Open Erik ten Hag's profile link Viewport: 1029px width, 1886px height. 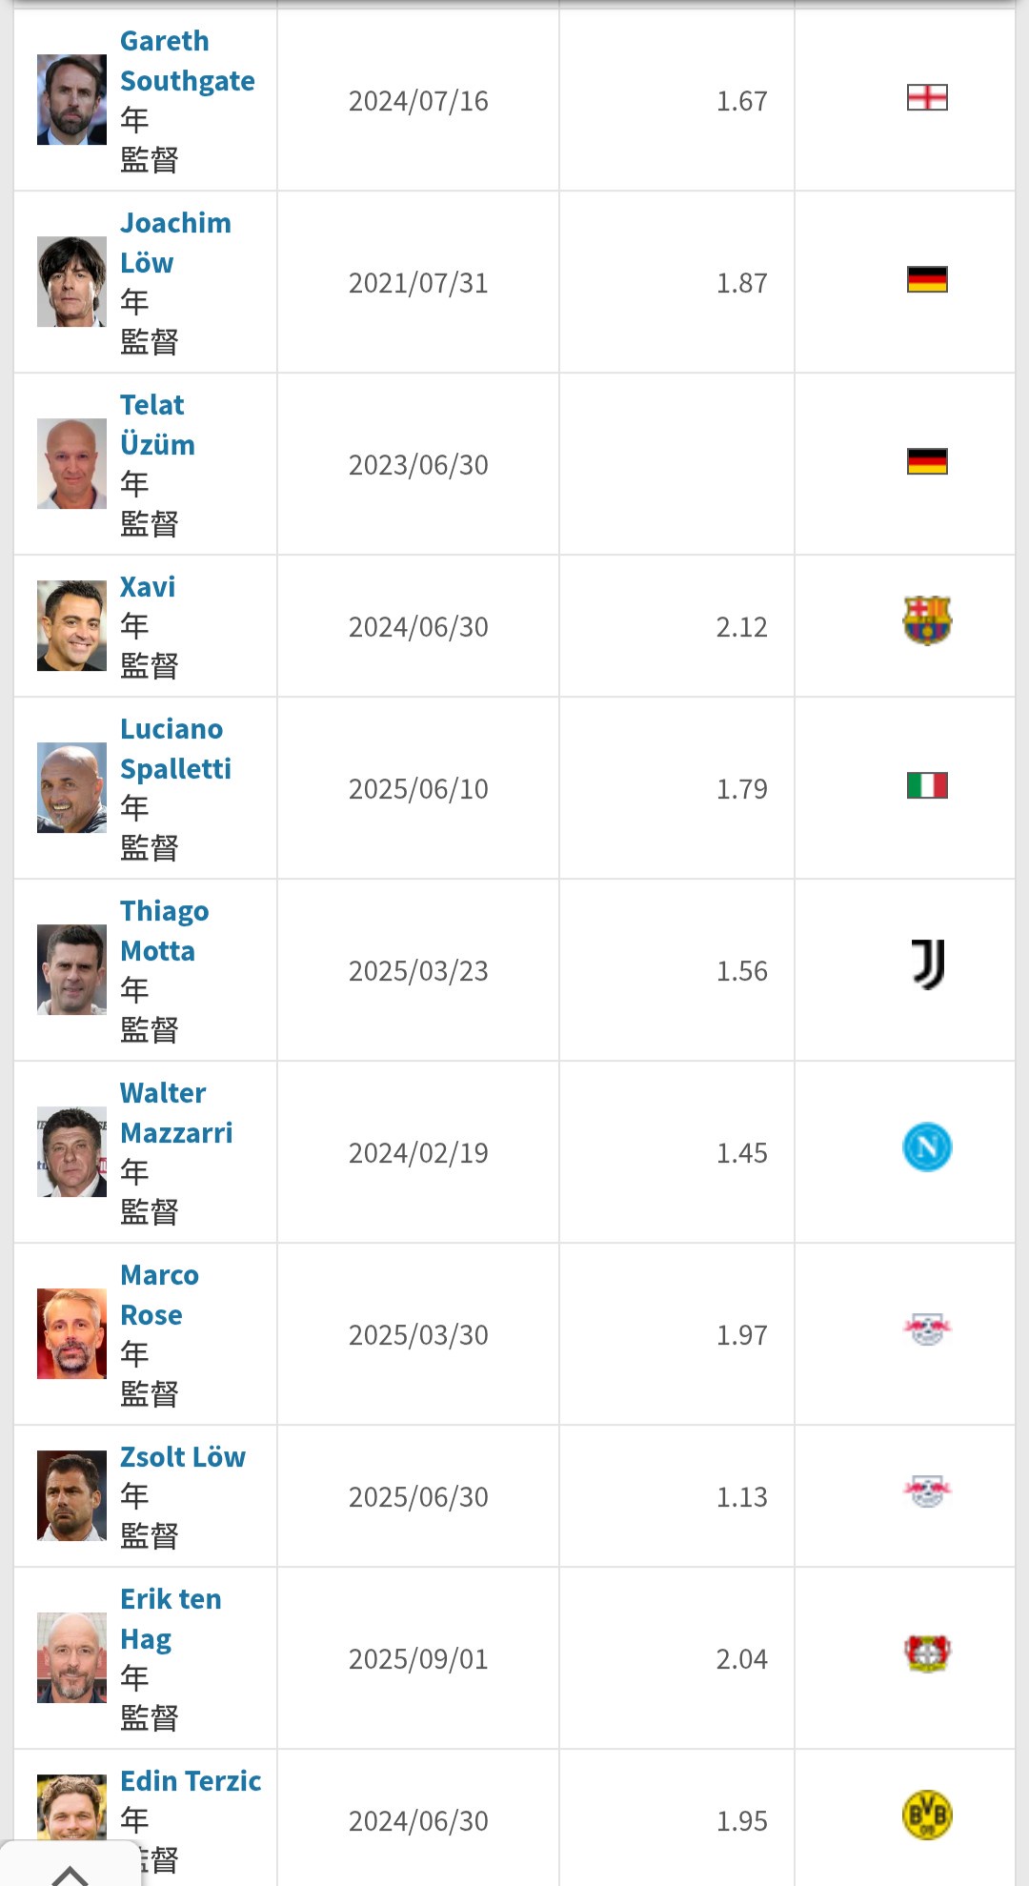(170, 1618)
